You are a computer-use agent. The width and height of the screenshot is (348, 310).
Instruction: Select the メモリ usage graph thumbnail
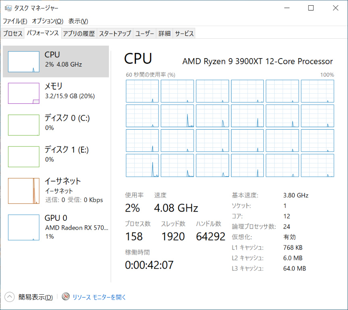click(24, 93)
